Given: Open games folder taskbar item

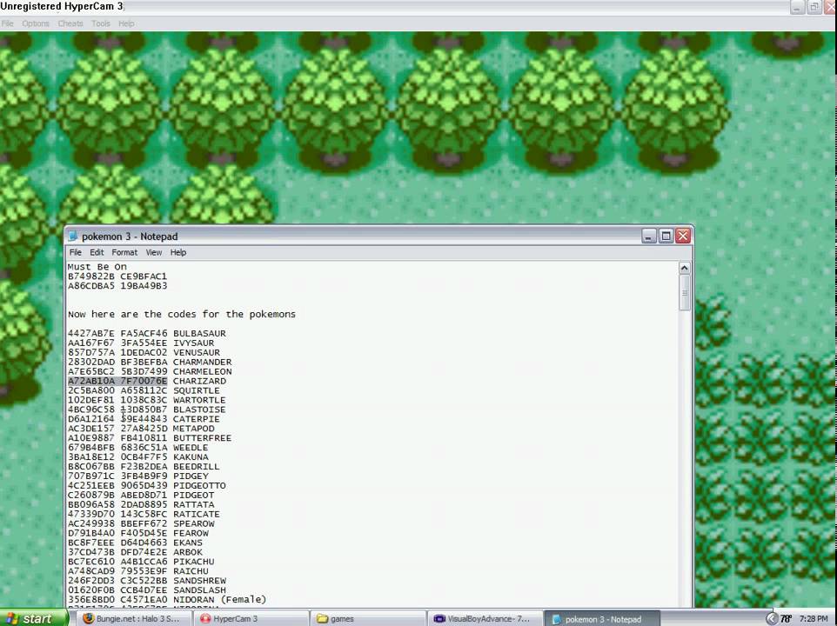Looking at the screenshot, I should [368, 618].
